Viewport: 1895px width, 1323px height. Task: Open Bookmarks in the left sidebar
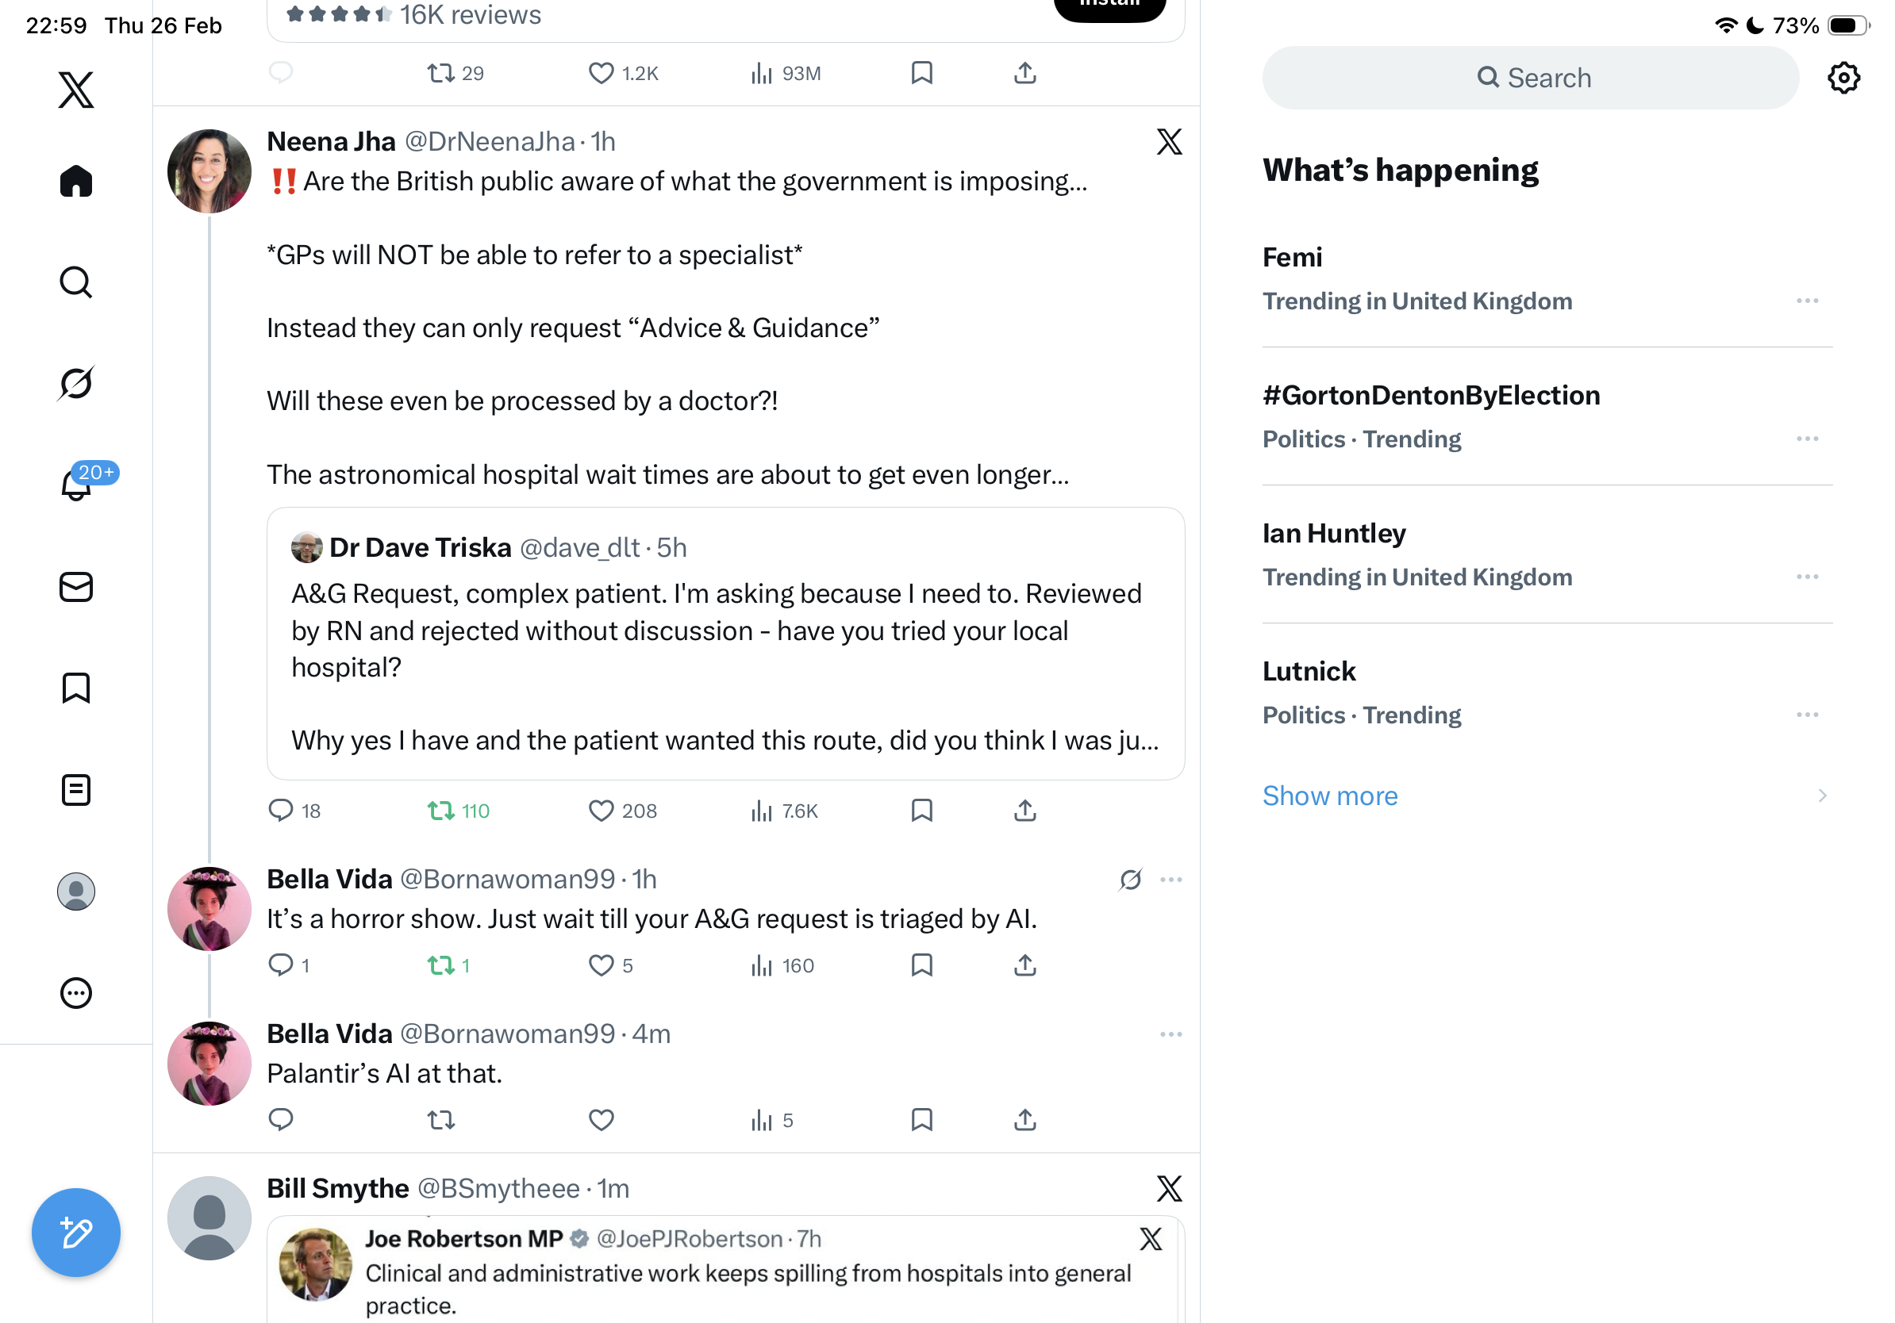tap(76, 688)
